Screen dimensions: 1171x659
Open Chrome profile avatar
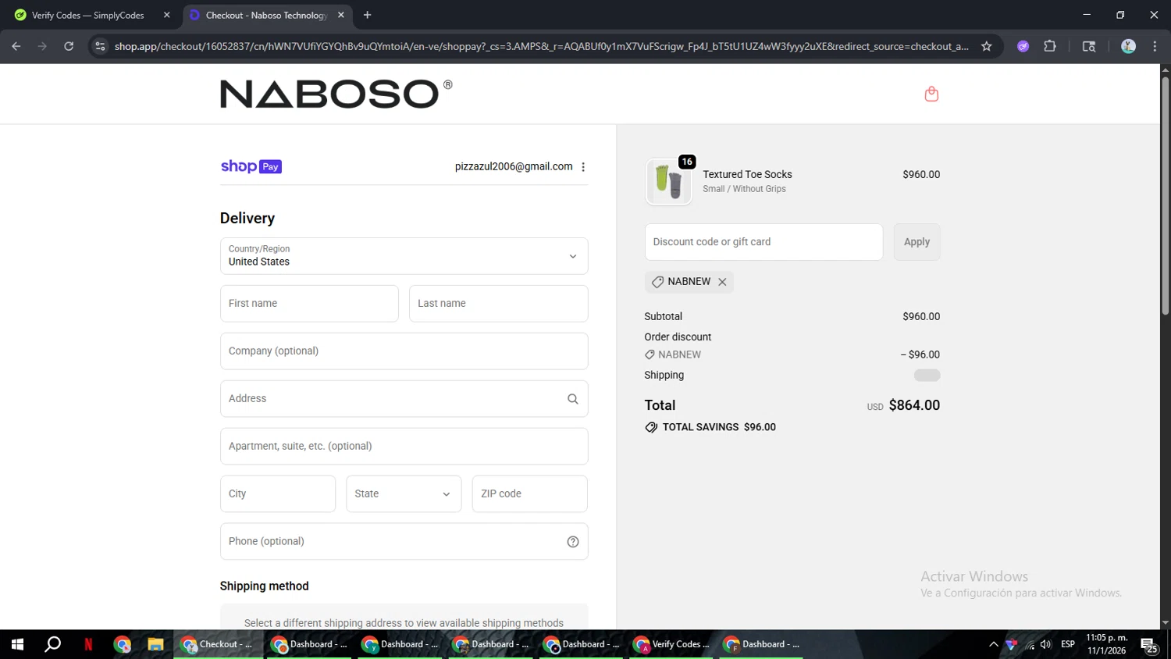pyautogui.click(x=1128, y=46)
